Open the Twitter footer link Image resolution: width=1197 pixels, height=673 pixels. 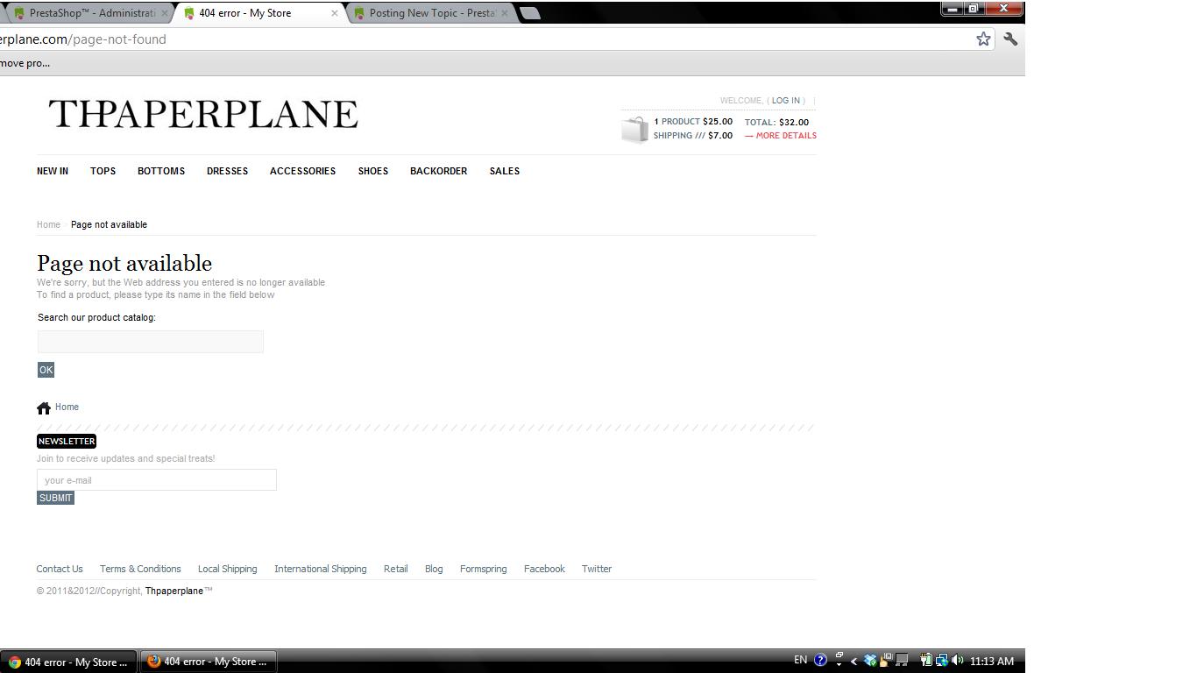pyautogui.click(x=597, y=569)
